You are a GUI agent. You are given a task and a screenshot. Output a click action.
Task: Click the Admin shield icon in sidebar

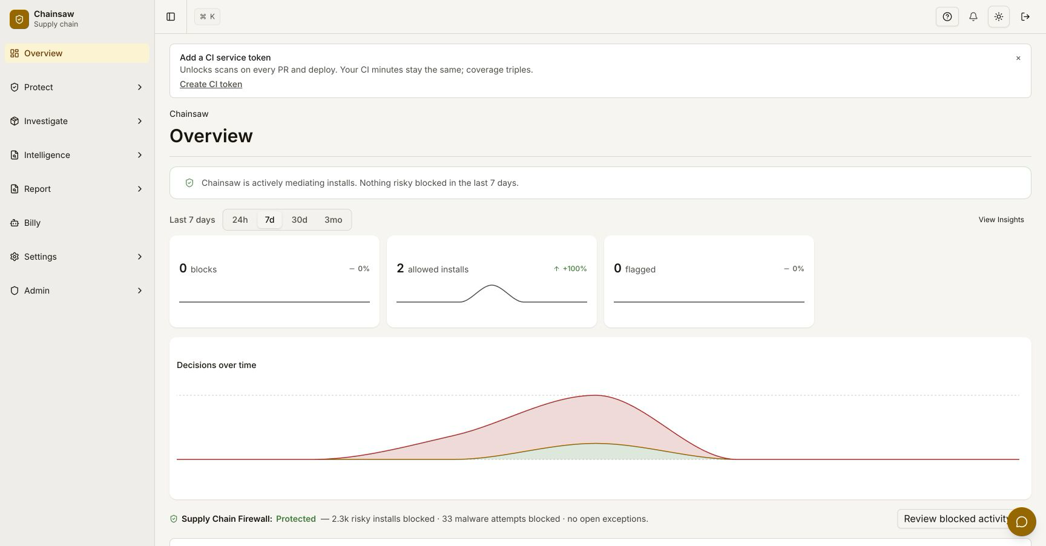point(15,291)
